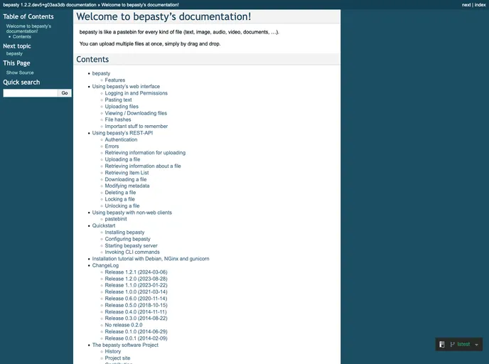Open the 'index' link in header

tap(480, 5)
